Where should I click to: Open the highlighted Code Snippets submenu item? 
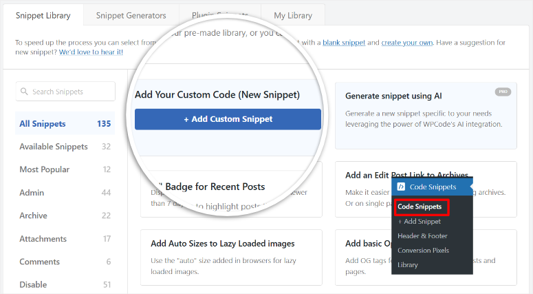coord(419,207)
